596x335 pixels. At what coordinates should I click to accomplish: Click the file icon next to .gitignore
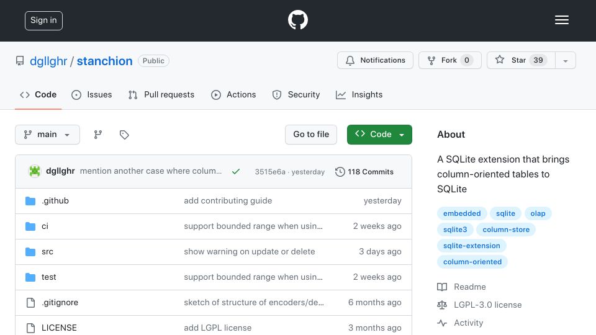30,302
